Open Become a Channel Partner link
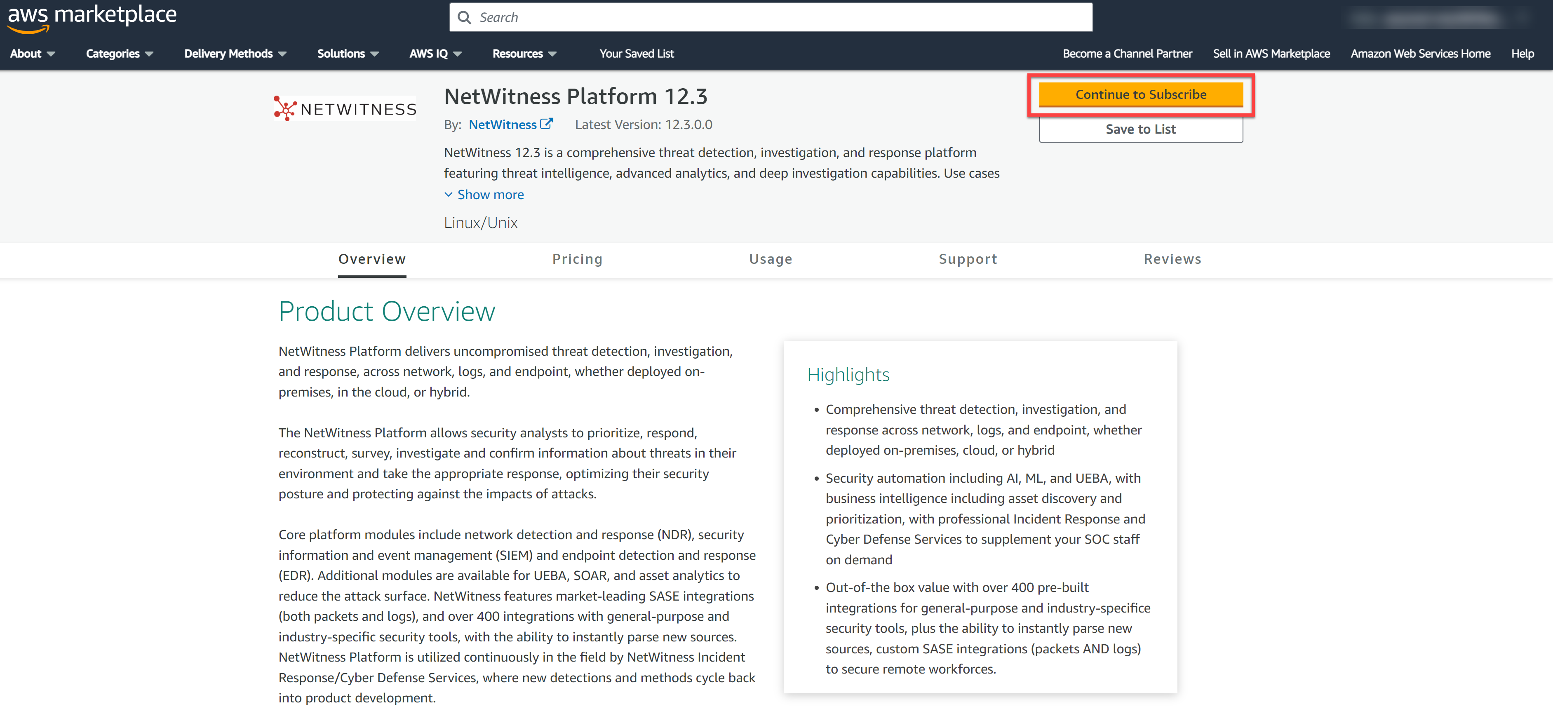The width and height of the screenshot is (1553, 709). [x=1127, y=54]
